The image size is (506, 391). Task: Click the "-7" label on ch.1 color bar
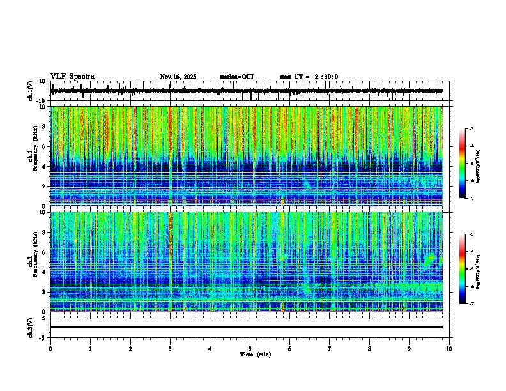(x=471, y=198)
